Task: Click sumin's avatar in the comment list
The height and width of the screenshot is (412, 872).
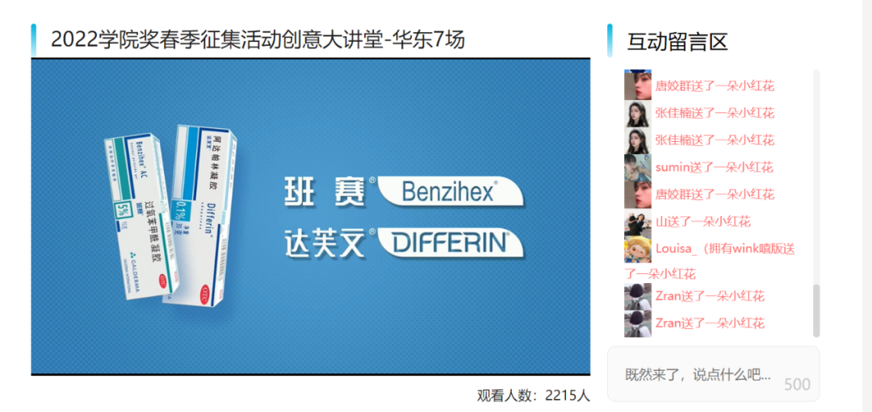Action: pos(637,168)
